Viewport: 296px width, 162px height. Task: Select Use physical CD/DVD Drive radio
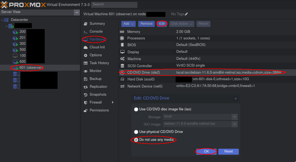(x=136, y=132)
